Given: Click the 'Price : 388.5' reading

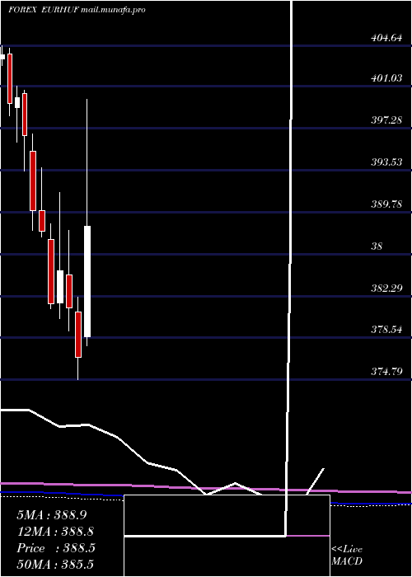Looking at the screenshot, I should (x=56, y=548).
